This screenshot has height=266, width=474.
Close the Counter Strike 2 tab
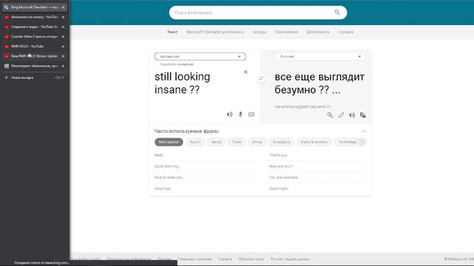tap(63, 36)
